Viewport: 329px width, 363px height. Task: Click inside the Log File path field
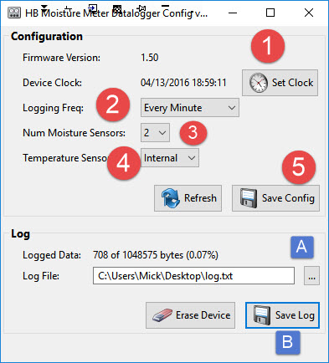(x=193, y=276)
